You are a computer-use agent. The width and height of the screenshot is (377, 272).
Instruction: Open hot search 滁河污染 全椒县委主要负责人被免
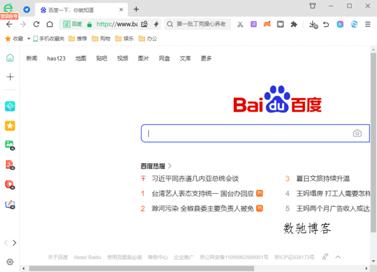pyautogui.click(x=203, y=209)
